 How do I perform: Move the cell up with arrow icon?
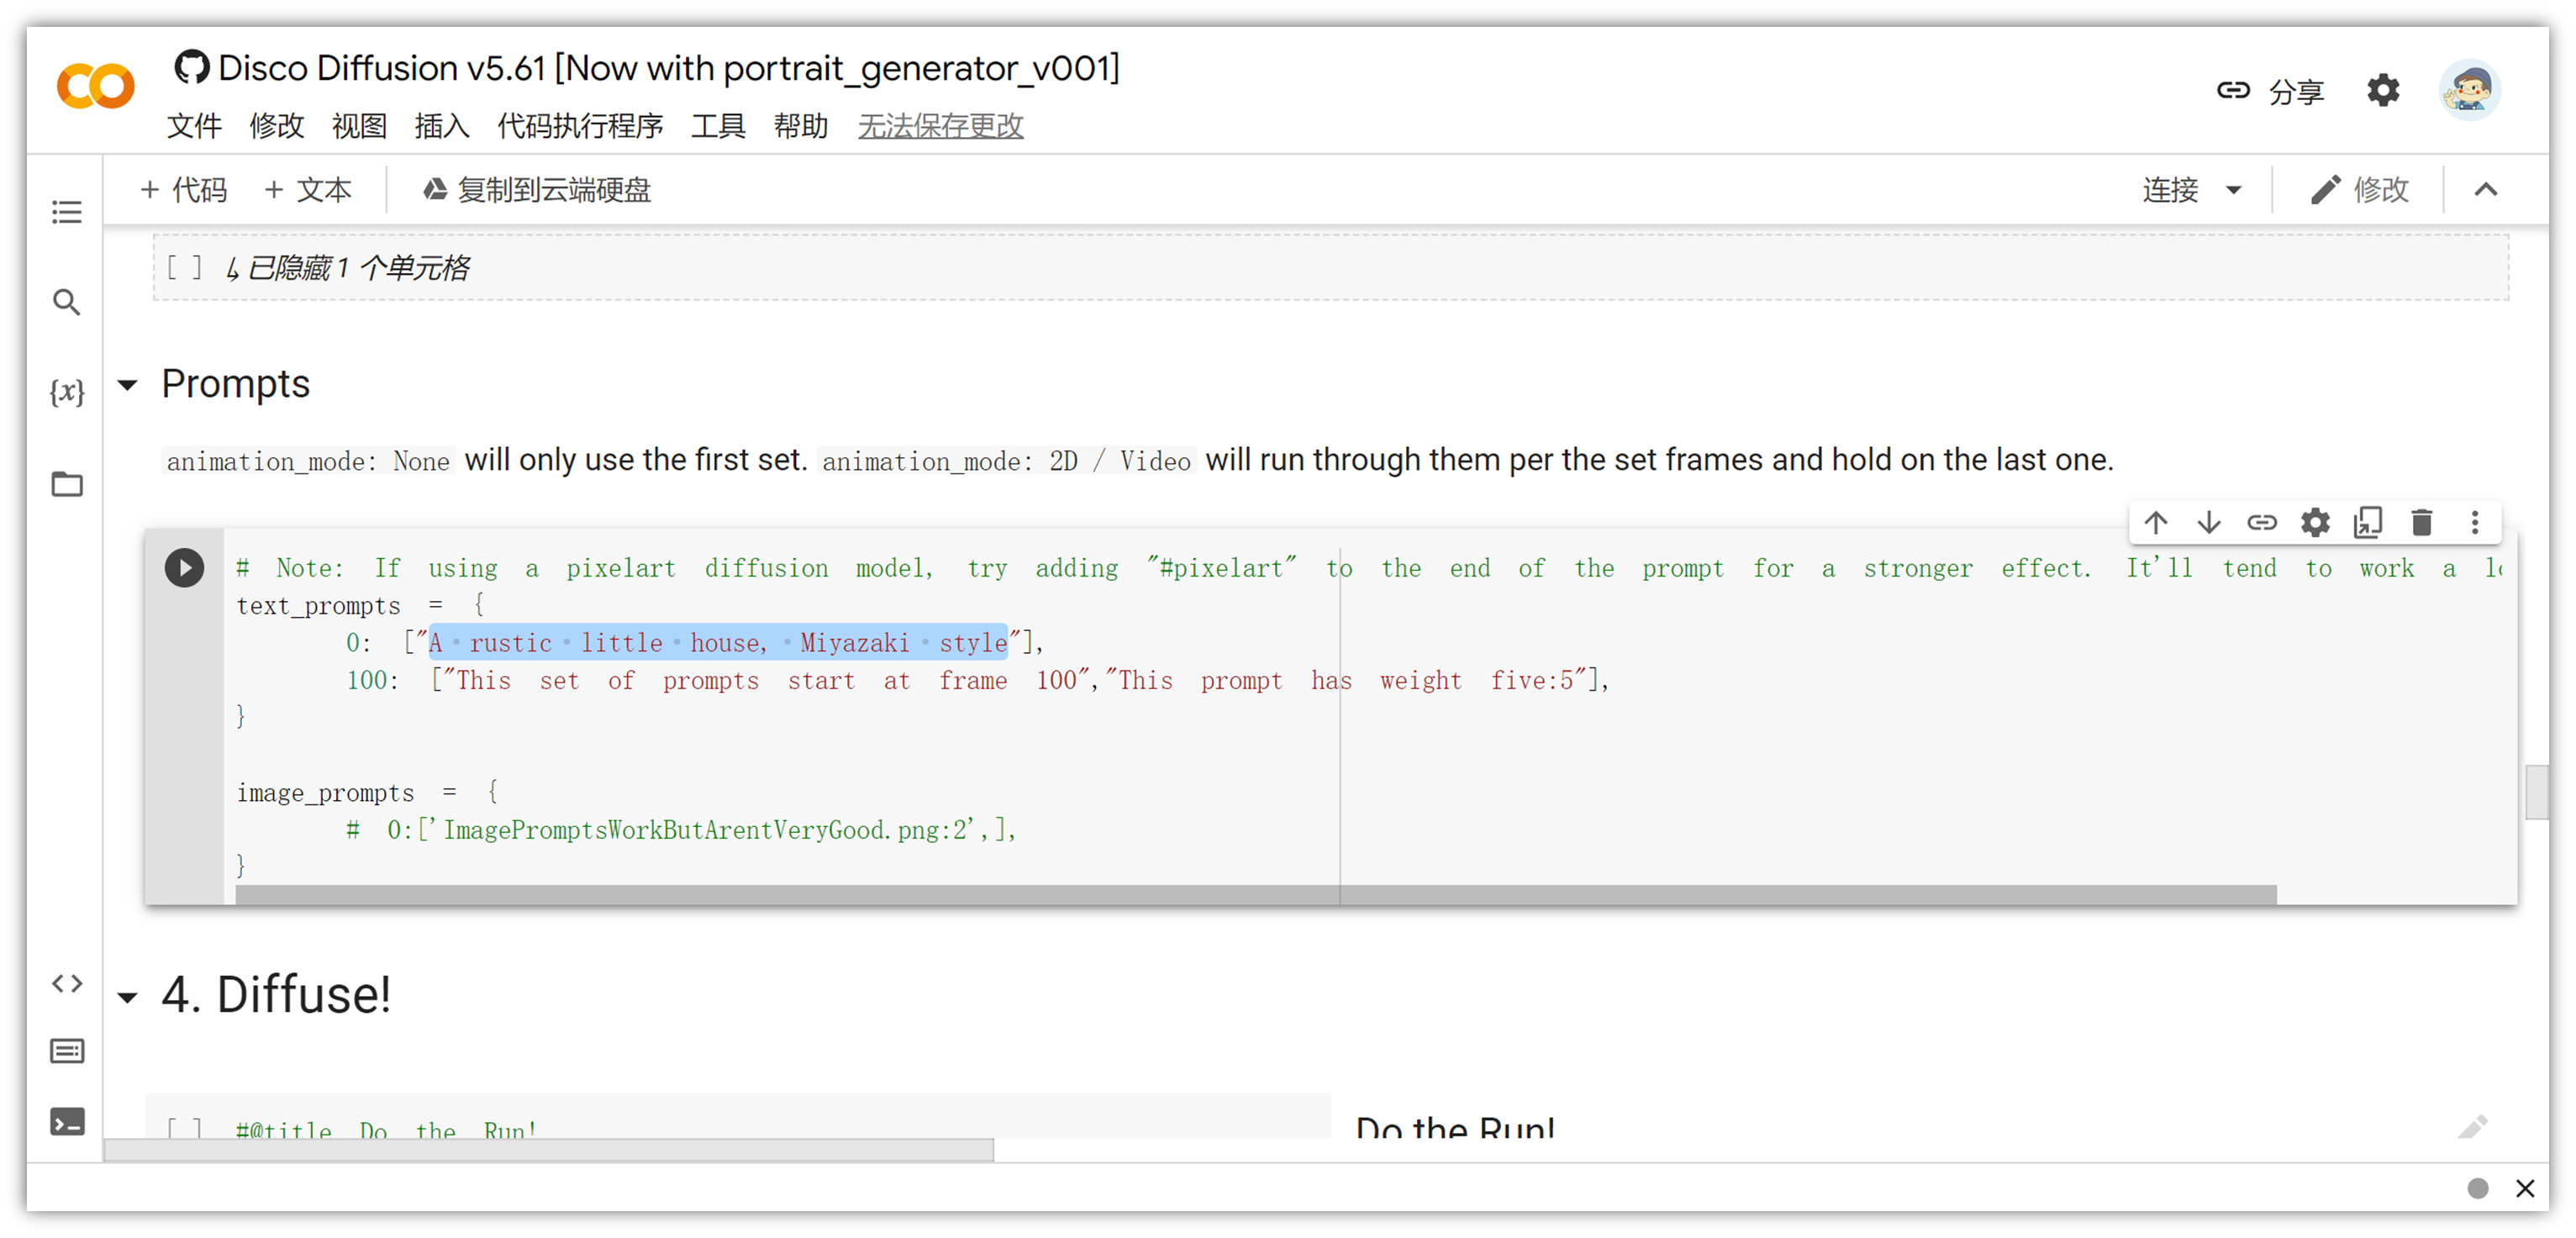(2156, 522)
